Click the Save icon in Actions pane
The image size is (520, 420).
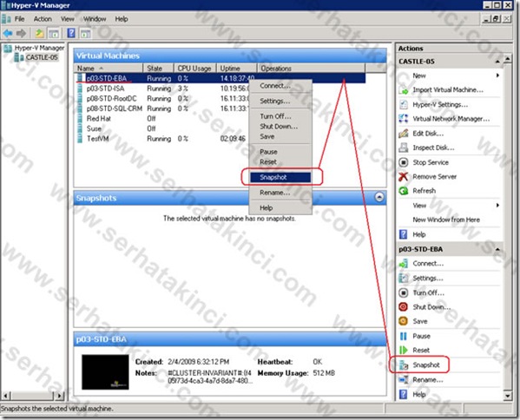[404, 321]
